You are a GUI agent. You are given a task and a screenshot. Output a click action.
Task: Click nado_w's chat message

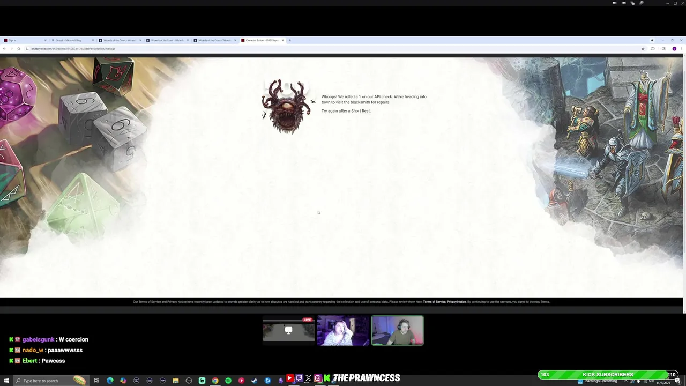click(46, 350)
